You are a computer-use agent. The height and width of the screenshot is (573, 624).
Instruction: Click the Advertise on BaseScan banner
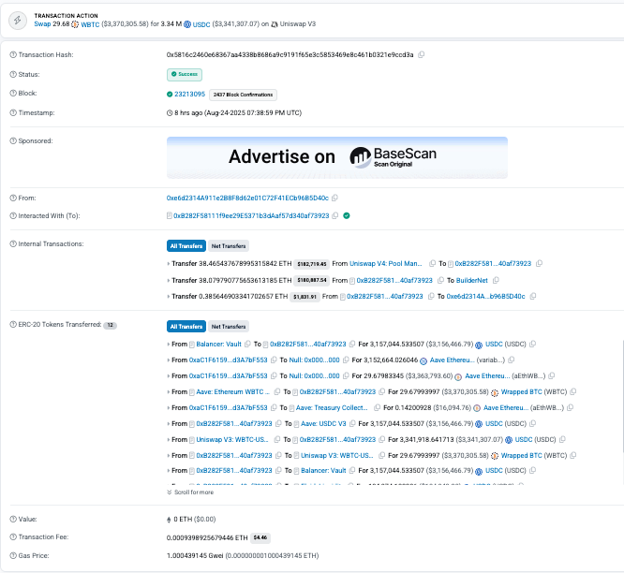[337, 157]
